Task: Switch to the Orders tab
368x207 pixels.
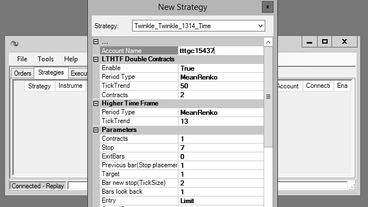Action: [x=23, y=73]
